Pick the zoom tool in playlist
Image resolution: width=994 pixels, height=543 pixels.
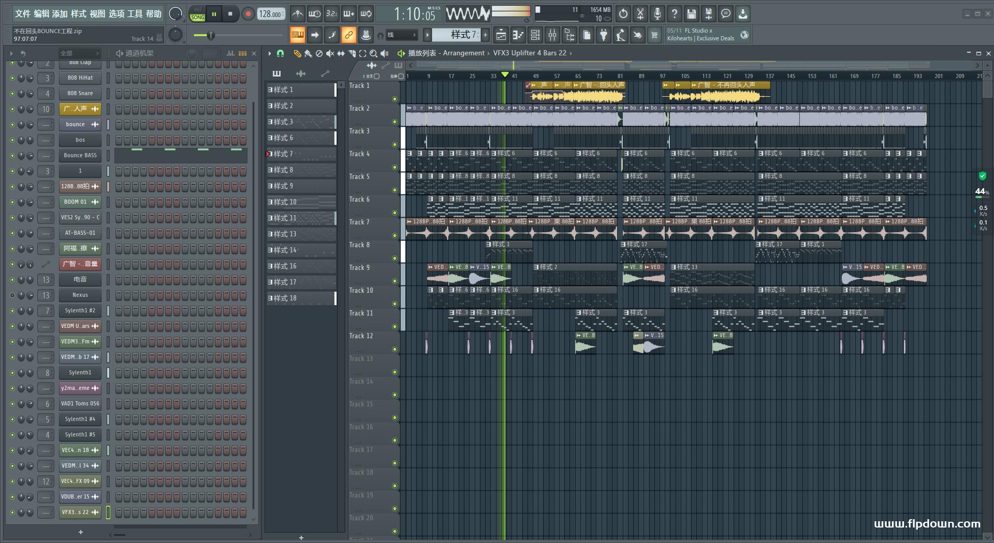pos(373,53)
